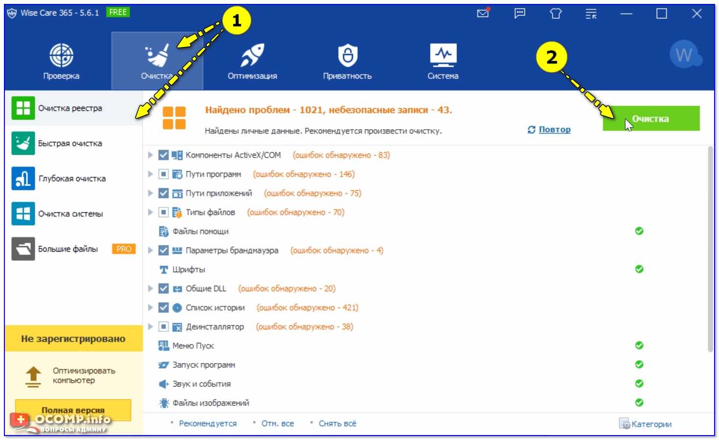Uncheck the Общие DLL checkbox
This screenshot has width=719, height=440.
click(x=164, y=289)
